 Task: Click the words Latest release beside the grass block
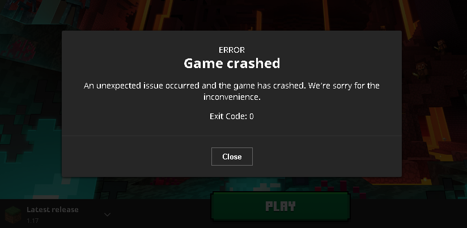pyautogui.click(x=53, y=209)
